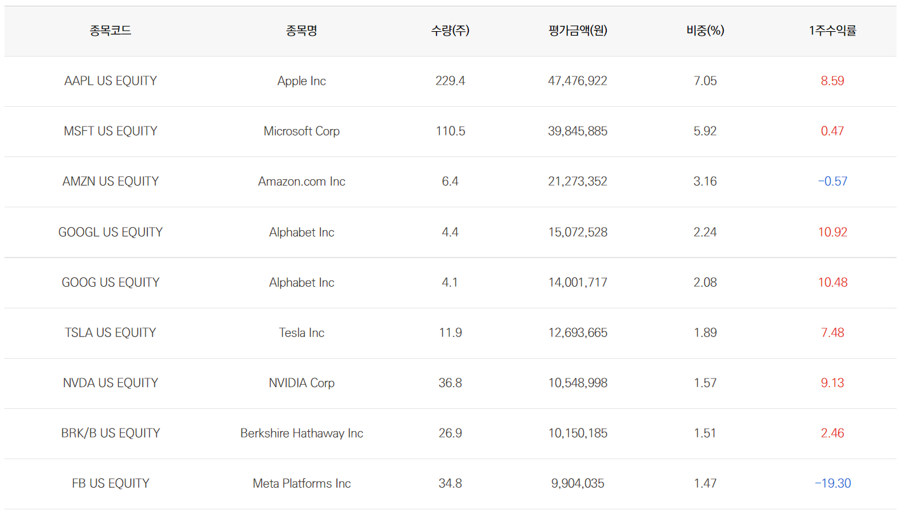Click the 수량(주) column header

450,31
